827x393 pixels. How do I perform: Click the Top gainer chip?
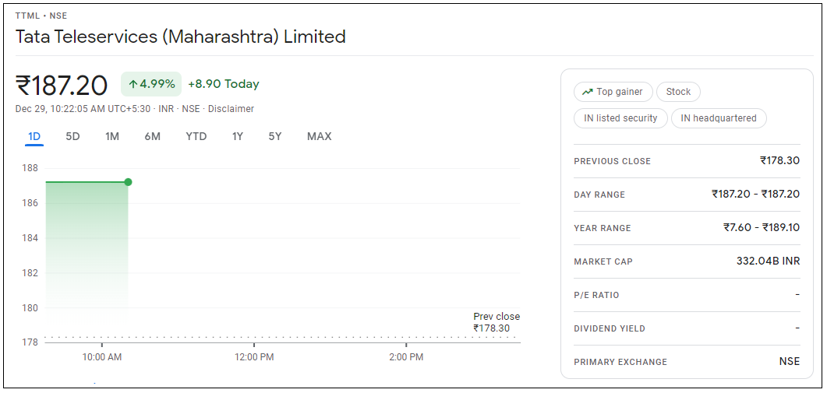tap(613, 92)
